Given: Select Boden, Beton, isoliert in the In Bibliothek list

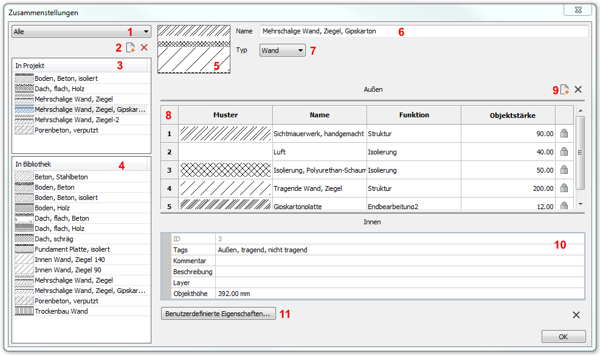Looking at the screenshot, I should (81, 198).
